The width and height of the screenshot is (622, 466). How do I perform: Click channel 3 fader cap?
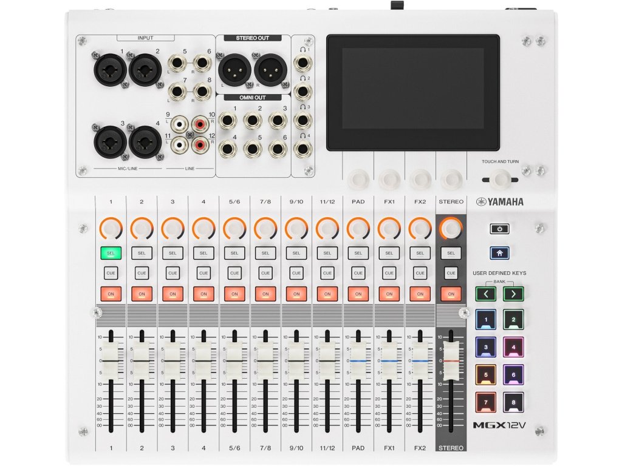click(173, 360)
